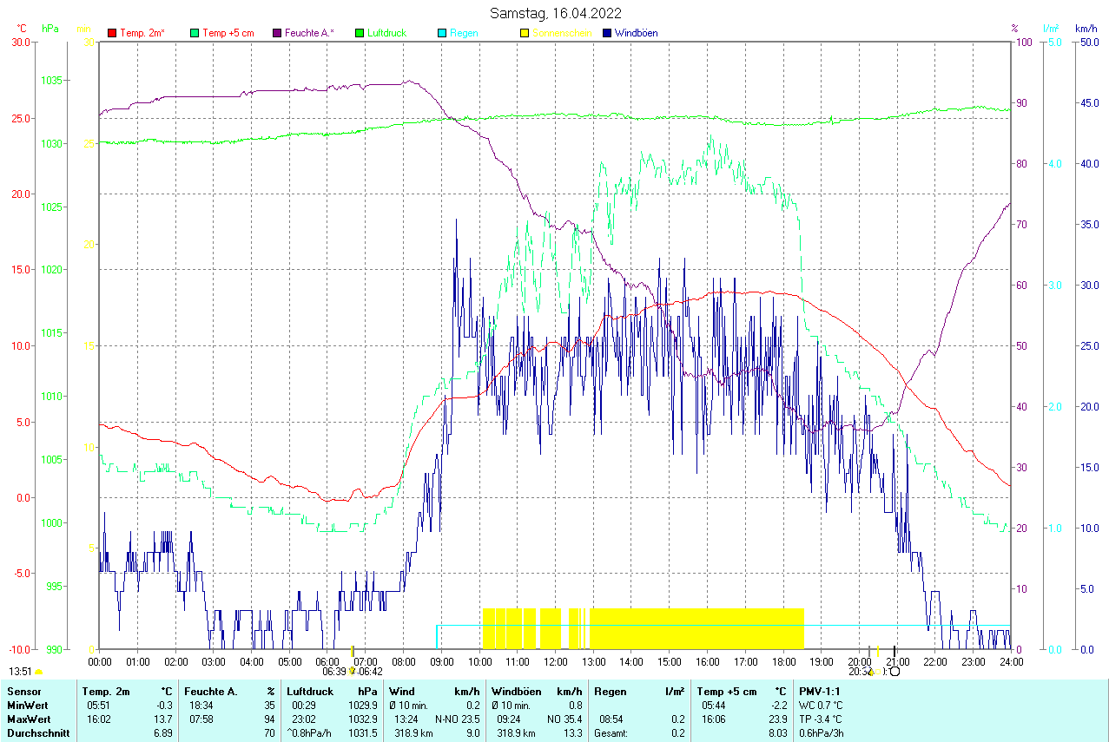Click the max Temp +5 cm value 23.9
Viewport: 1109px width, 742px height.
tap(778, 719)
